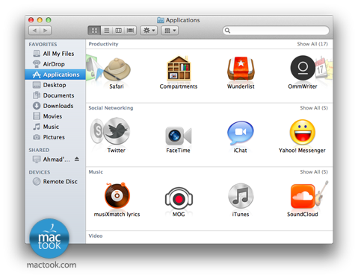This screenshot has width=358, height=278.
Task: Click Show All (5) for Music
Action: [x=314, y=172]
